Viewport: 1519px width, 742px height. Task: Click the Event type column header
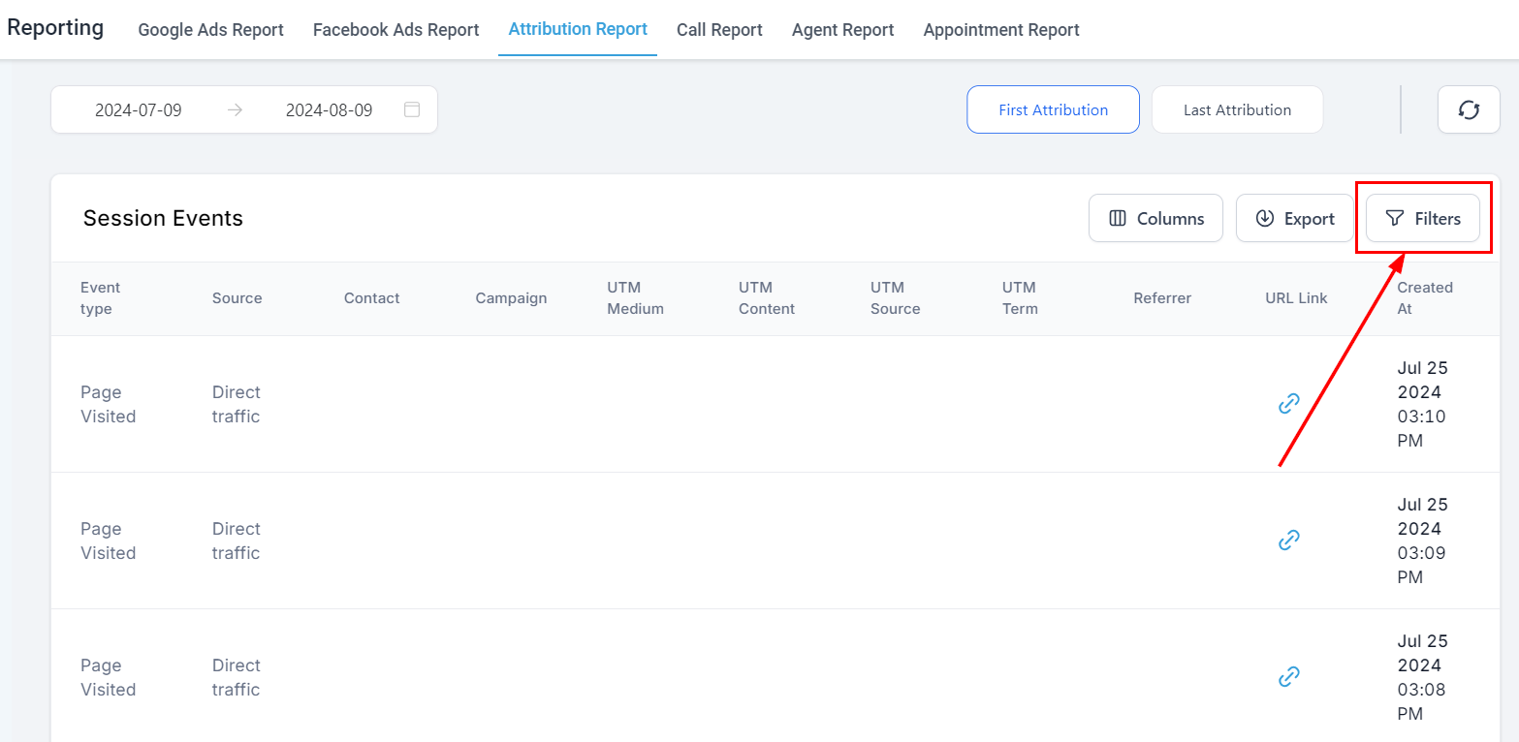click(x=100, y=297)
